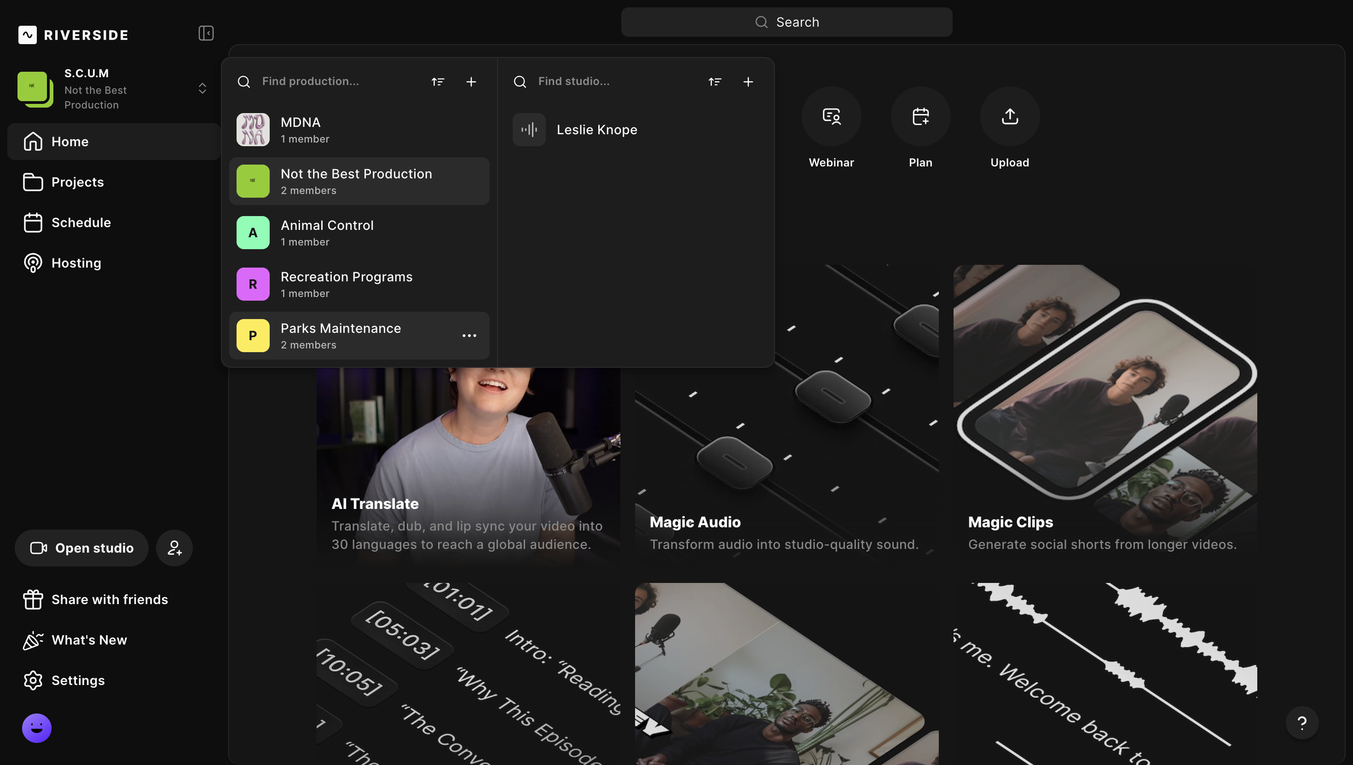The height and width of the screenshot is (765, 1353).
Task: Go to Projects in sidebar
Action: pyautogui.click(x=77, y=183)
